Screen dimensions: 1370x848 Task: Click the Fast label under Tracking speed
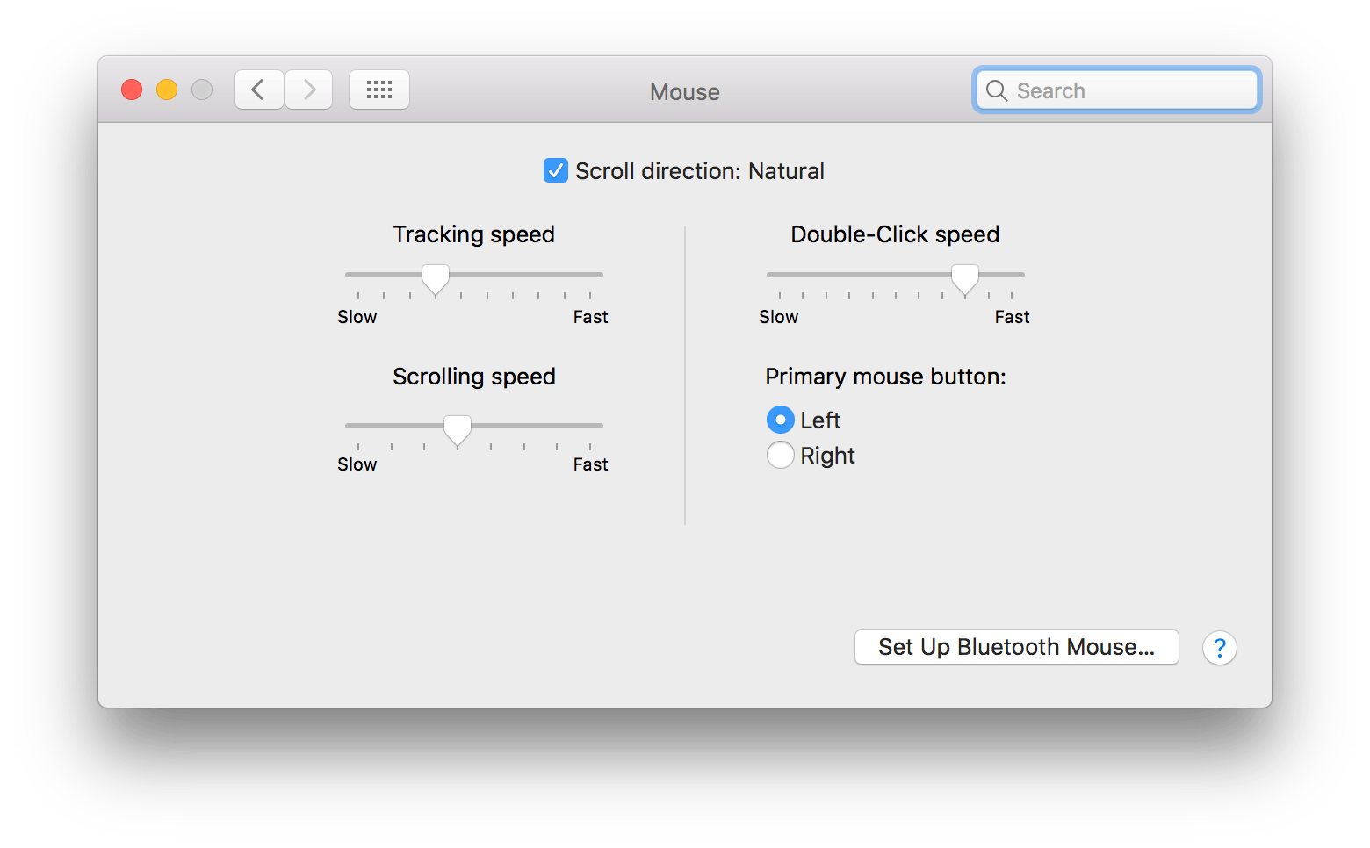(589, 317)
